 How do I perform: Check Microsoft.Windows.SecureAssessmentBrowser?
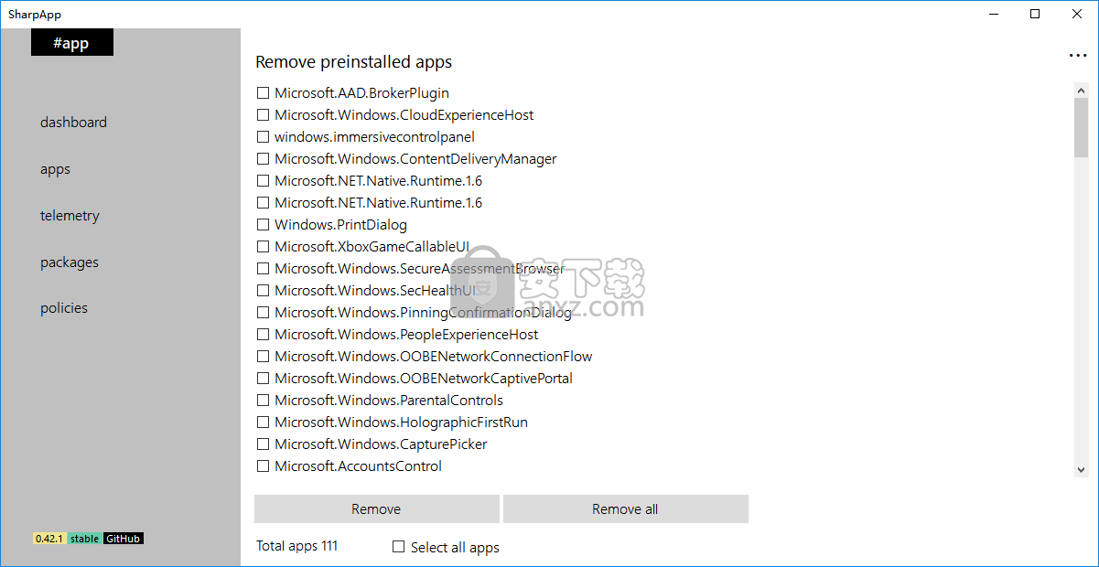(264, 269)
